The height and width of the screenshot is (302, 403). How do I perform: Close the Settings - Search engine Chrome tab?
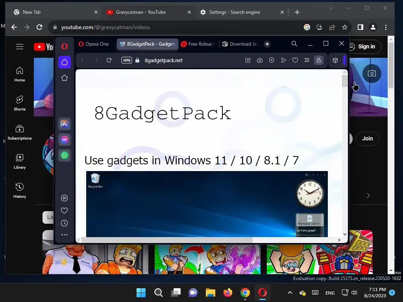coord(282,12)
